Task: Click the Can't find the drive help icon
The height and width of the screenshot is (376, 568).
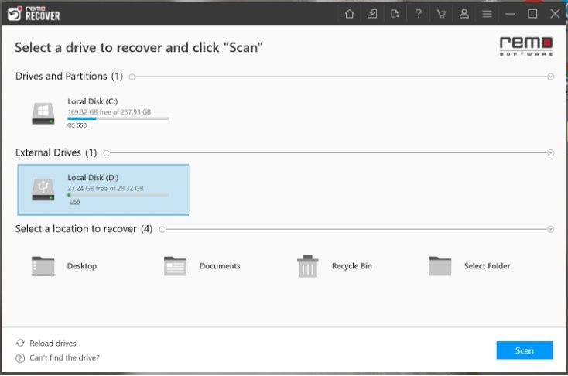Action: (20, 358)
